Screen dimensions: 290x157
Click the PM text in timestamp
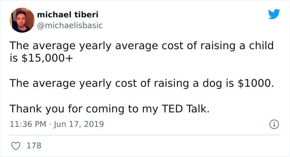41,124
